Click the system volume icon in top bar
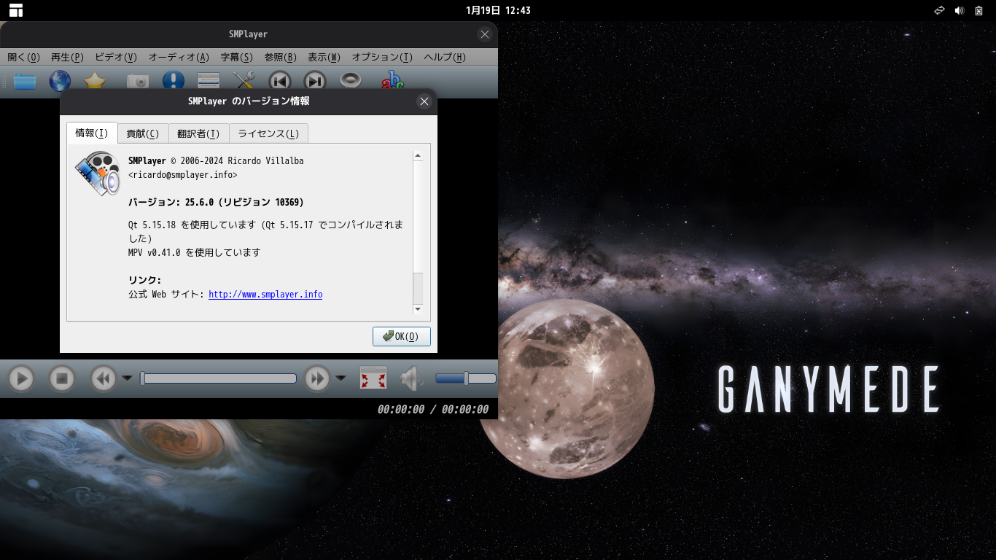 click(x=960, y=10)
